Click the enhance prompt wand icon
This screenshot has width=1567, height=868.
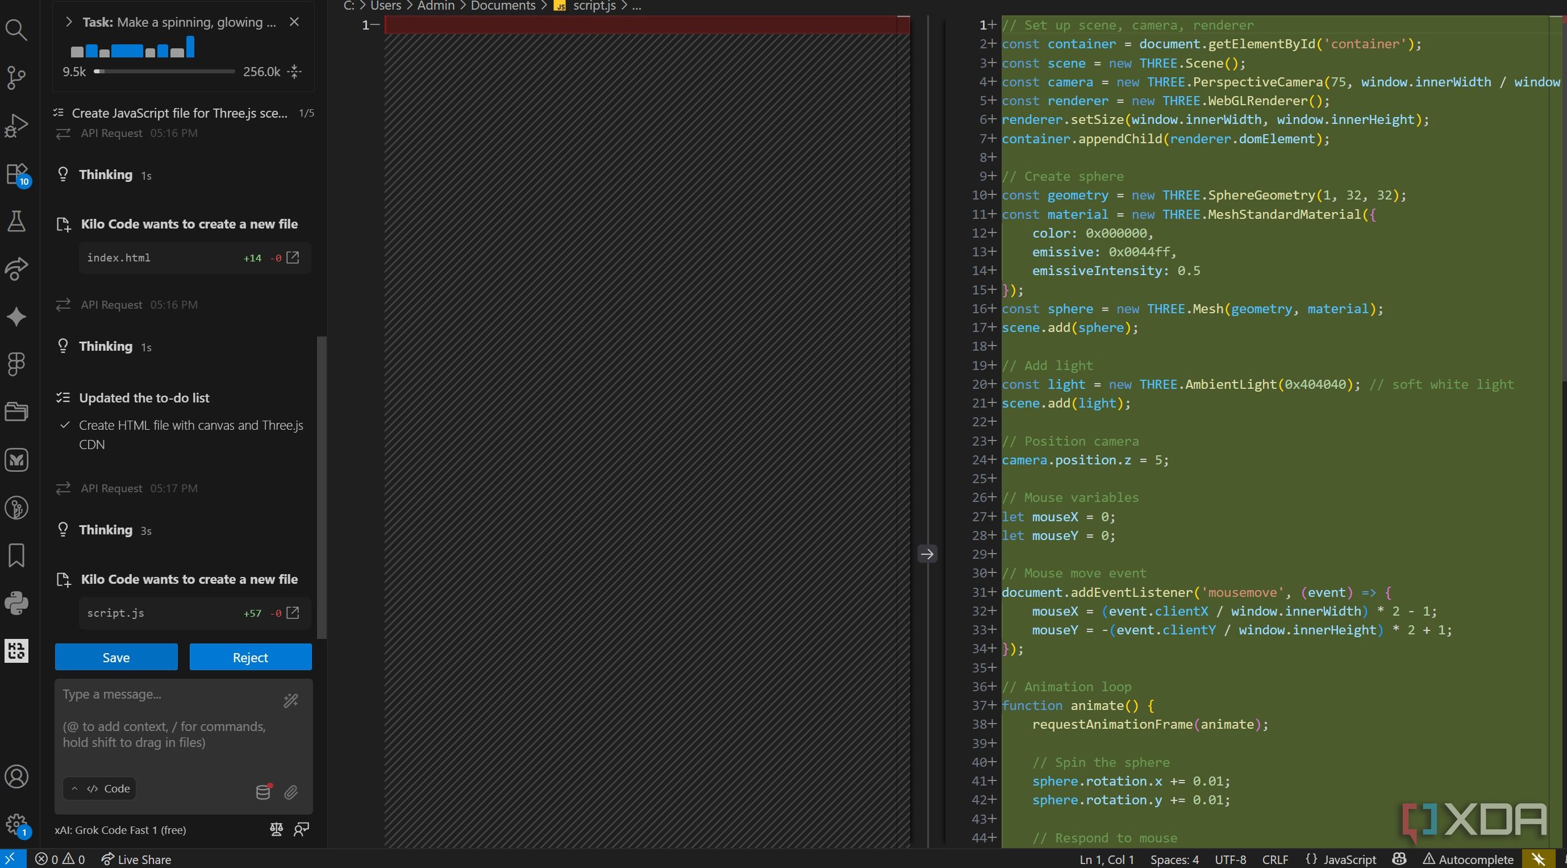click(x=291, y=701)
